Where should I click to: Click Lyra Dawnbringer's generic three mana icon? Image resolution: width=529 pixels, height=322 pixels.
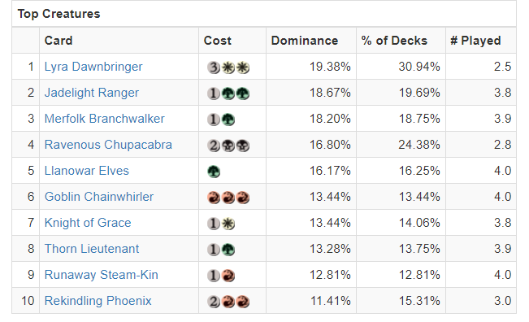(x=214, y=67)
